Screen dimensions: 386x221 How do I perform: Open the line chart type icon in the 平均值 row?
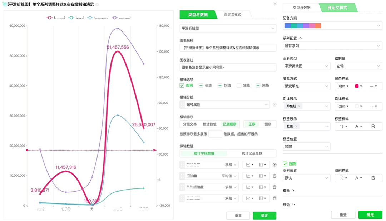click(x=249, y=176)
